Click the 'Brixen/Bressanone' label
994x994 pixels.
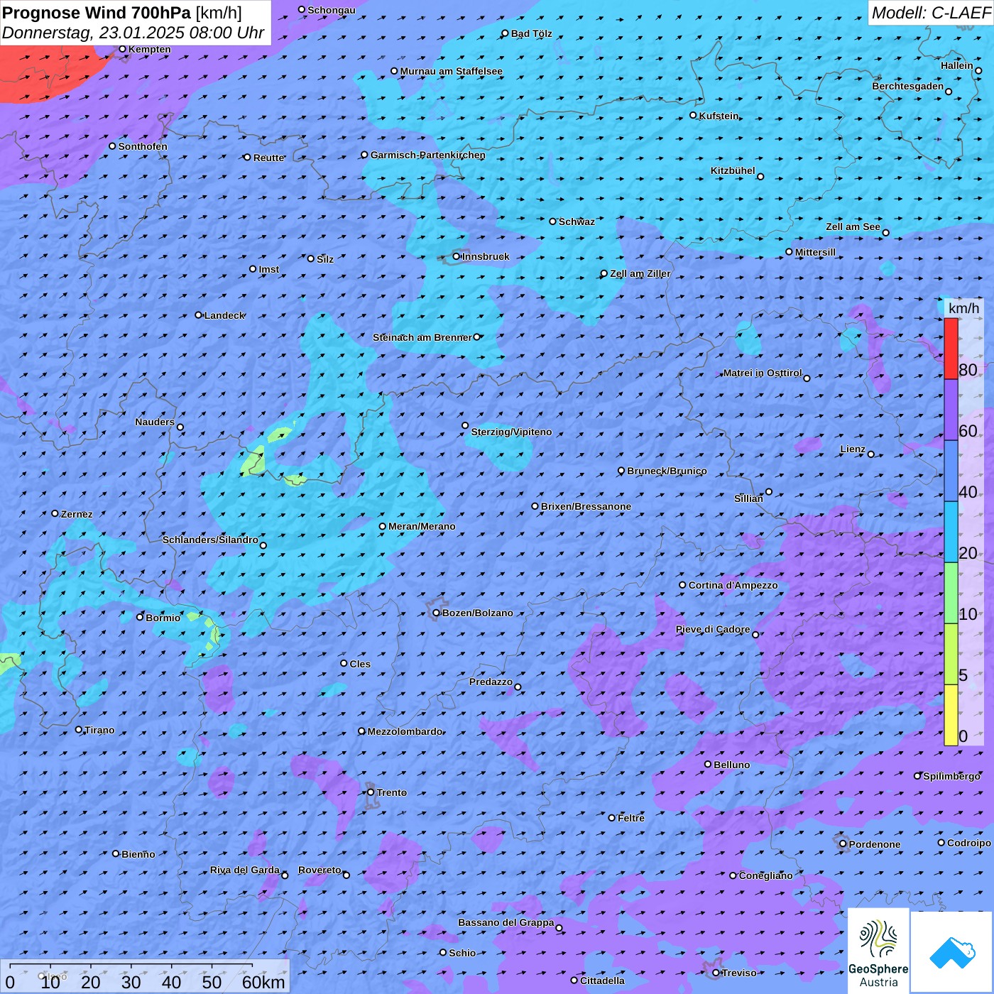click(x=586, y=506)
